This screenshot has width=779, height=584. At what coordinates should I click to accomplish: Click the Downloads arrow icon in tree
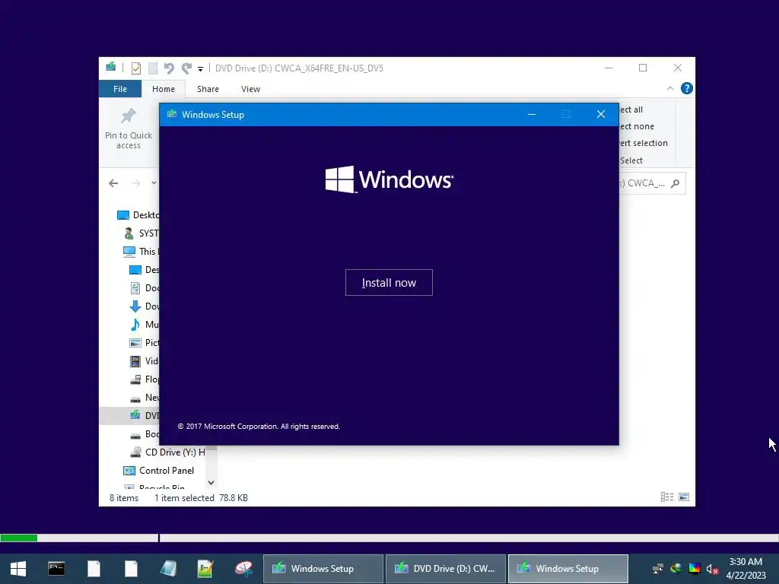(135, 306)
